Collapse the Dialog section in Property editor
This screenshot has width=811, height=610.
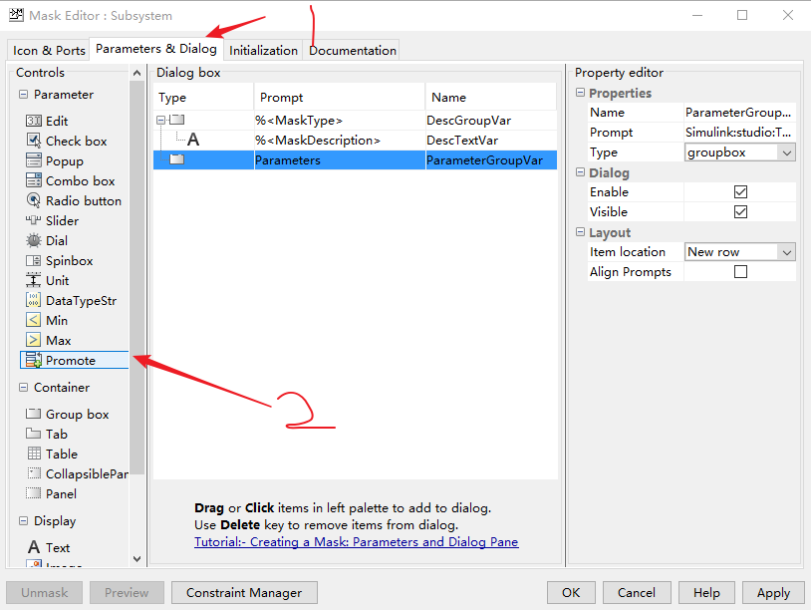(x=580, y=172)
